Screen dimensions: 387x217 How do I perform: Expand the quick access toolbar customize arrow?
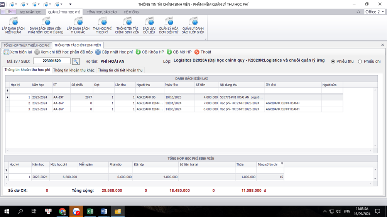coord(70,4)
